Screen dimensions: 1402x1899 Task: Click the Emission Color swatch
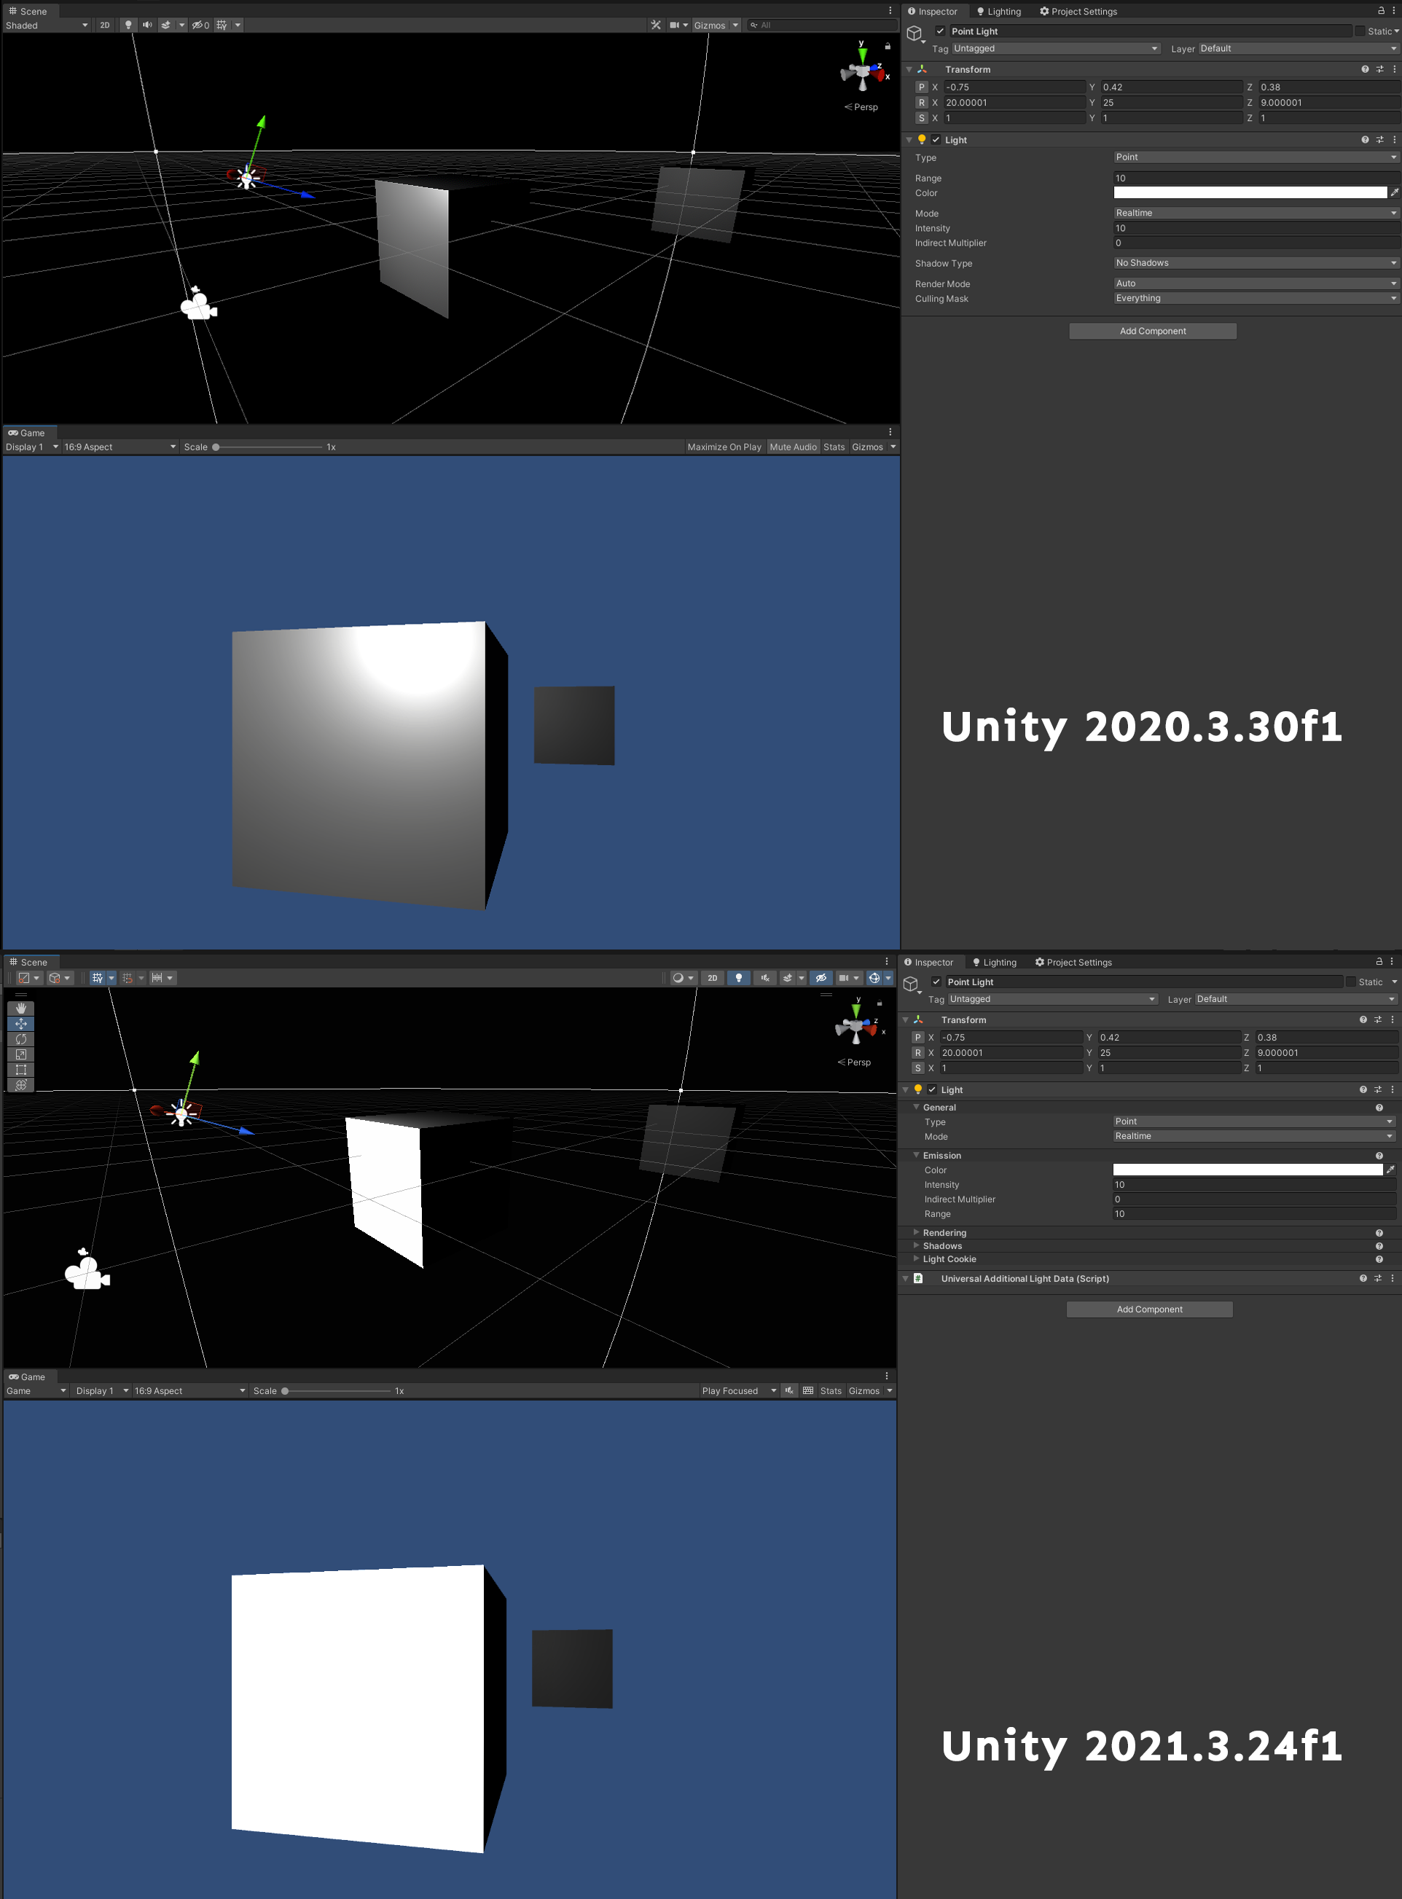(1247, 1170)
